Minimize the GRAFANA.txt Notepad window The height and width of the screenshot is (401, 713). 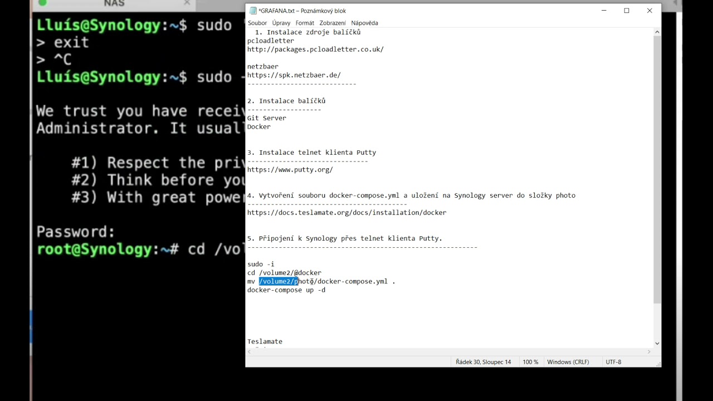[604, 11]
